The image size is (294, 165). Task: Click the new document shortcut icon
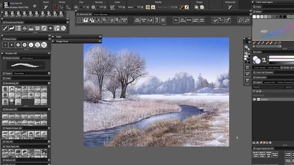tap(79, 20)
